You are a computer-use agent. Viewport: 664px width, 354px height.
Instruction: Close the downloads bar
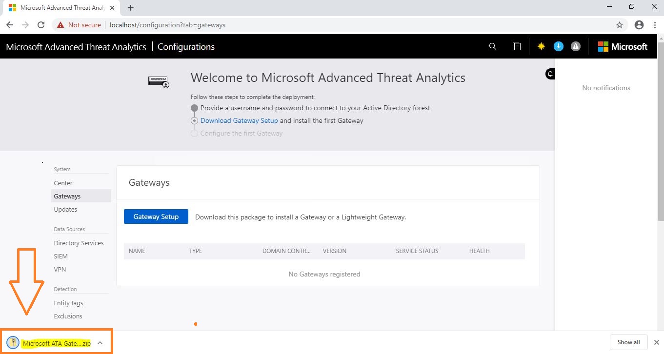[x=657, y=342]
